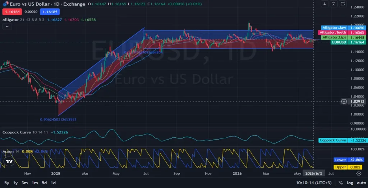The image size is (368, 188).
Task: Click the Alligator:Lips price scale label
Action: pyautogui.click(x=344, y=38)
